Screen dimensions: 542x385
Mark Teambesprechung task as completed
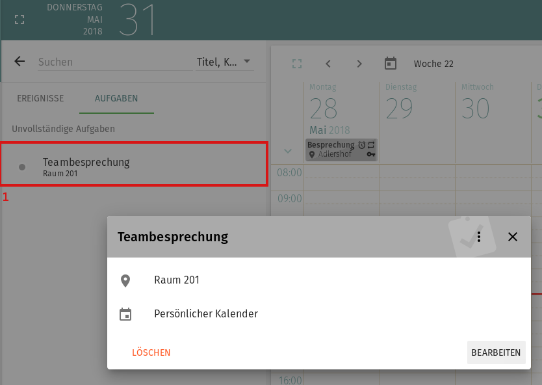tap(22, 167)
